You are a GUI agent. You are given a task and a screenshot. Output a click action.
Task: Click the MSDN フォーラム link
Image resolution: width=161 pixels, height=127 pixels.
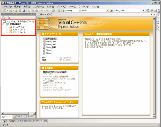50,85
